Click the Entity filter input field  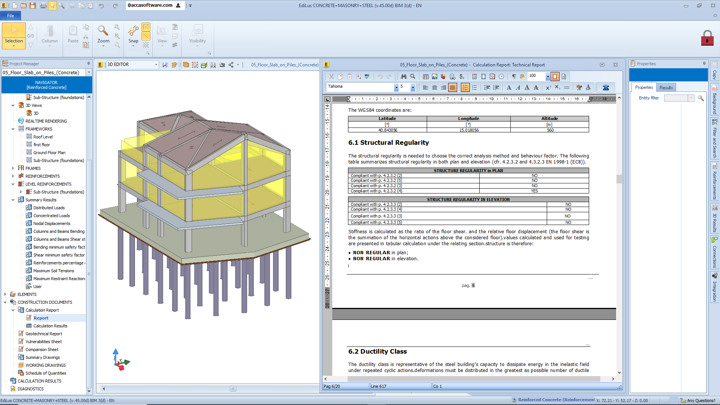pyautogui.click(x=676, y=98)
